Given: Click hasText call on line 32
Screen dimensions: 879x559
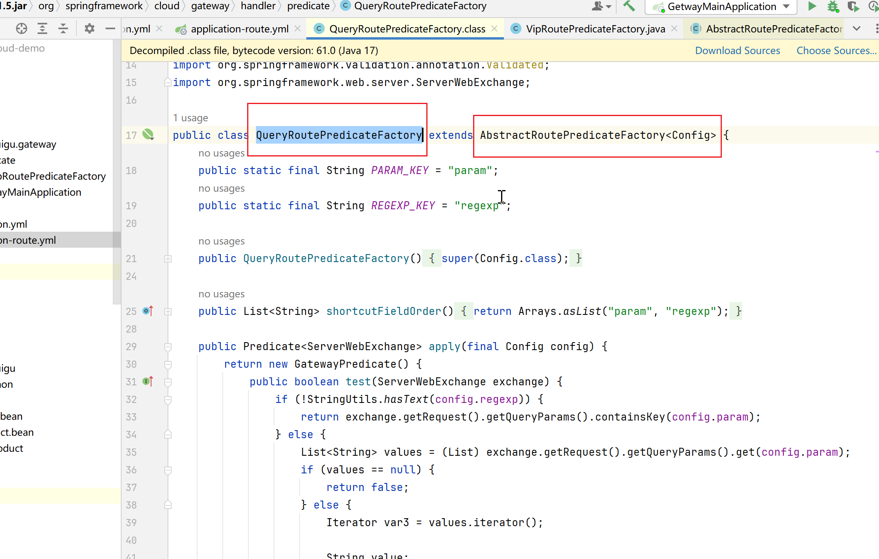Looking at the screenshot, I should (406, 399).
